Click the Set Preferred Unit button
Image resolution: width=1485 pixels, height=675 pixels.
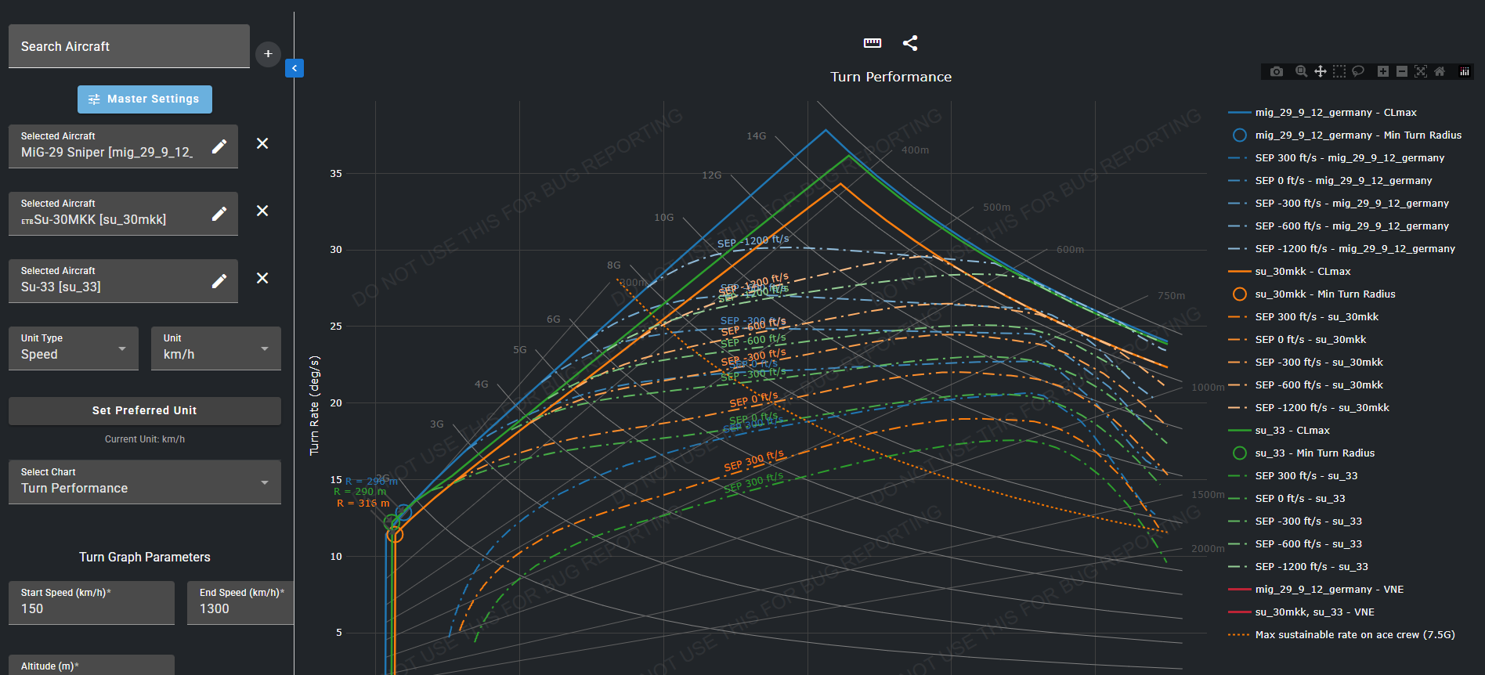[145, 410]
